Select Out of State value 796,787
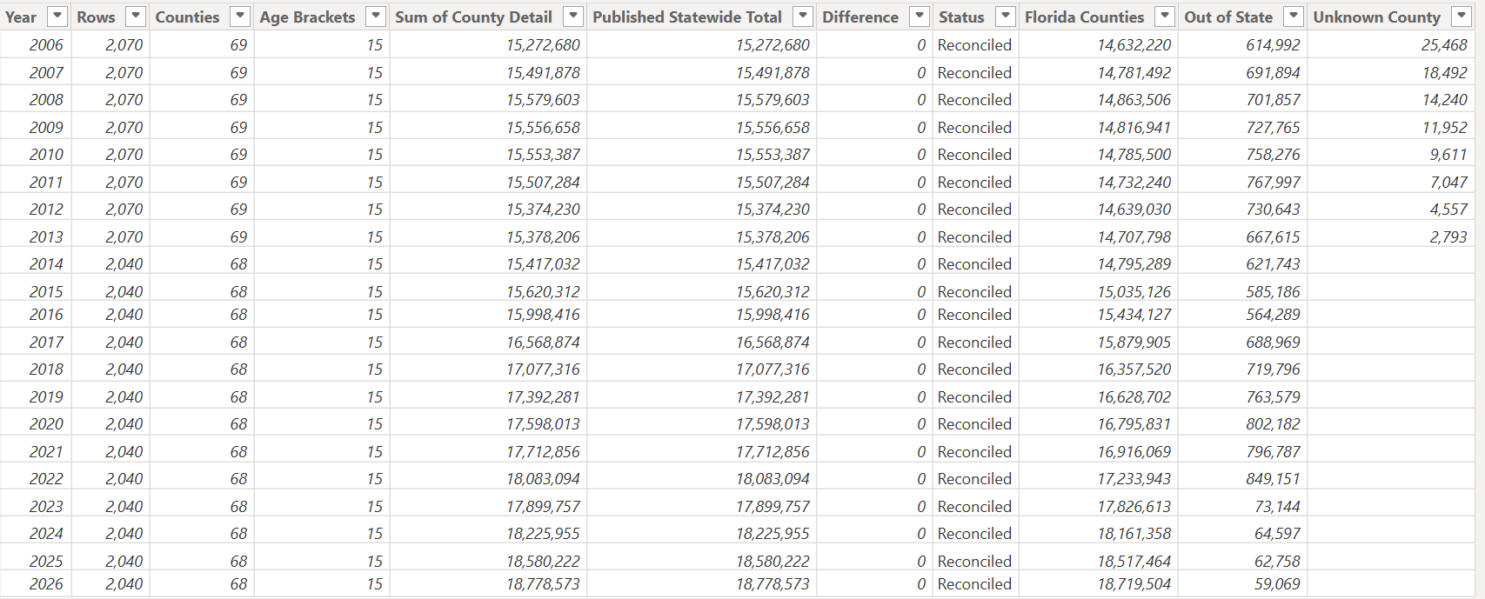The height and width of the screenshot is (599, 1485). (x=1273, y=451)
